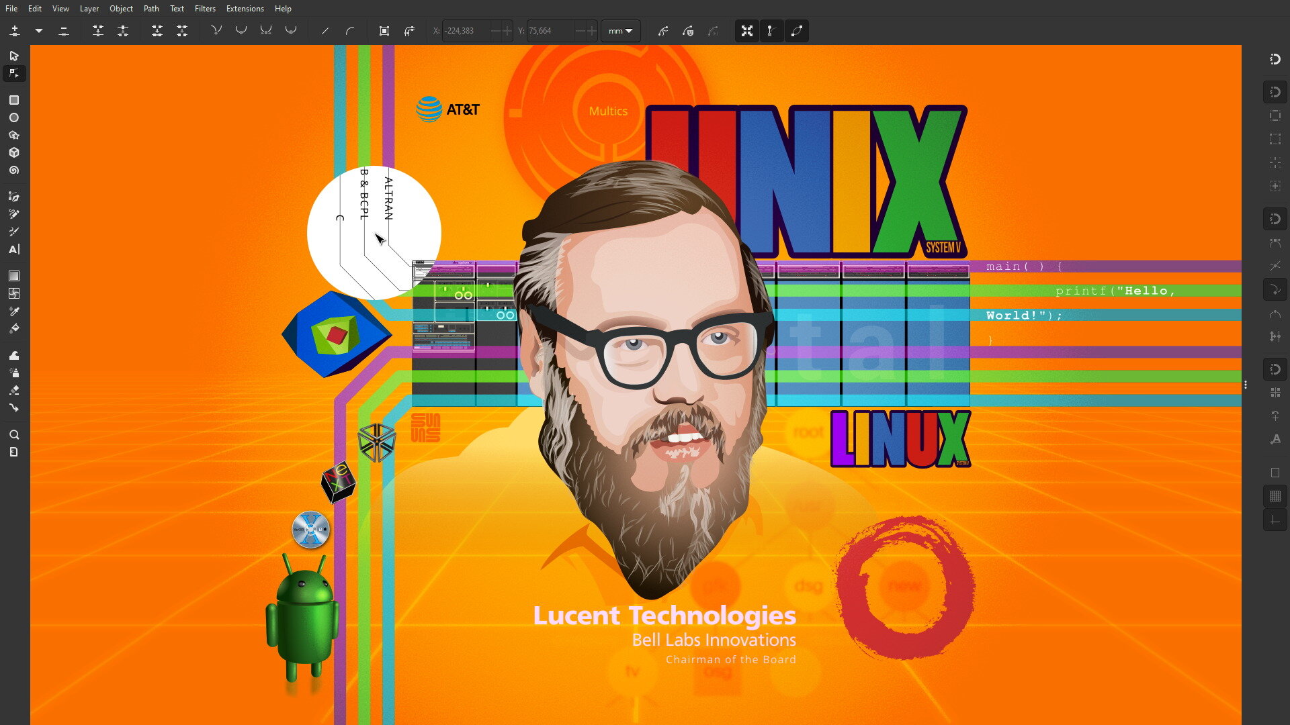Increase the Y coordinate with plus stepper
This screenshot has width=1290, height=725.
pos(591,31)
